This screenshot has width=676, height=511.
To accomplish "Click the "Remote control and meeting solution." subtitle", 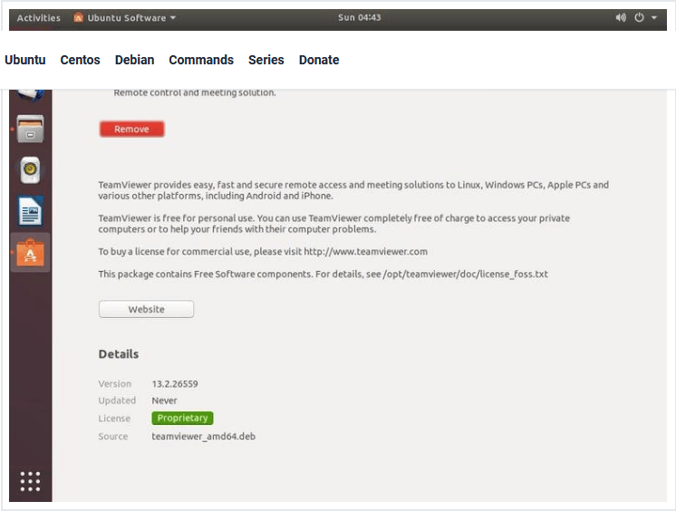I will click(195, 92).
